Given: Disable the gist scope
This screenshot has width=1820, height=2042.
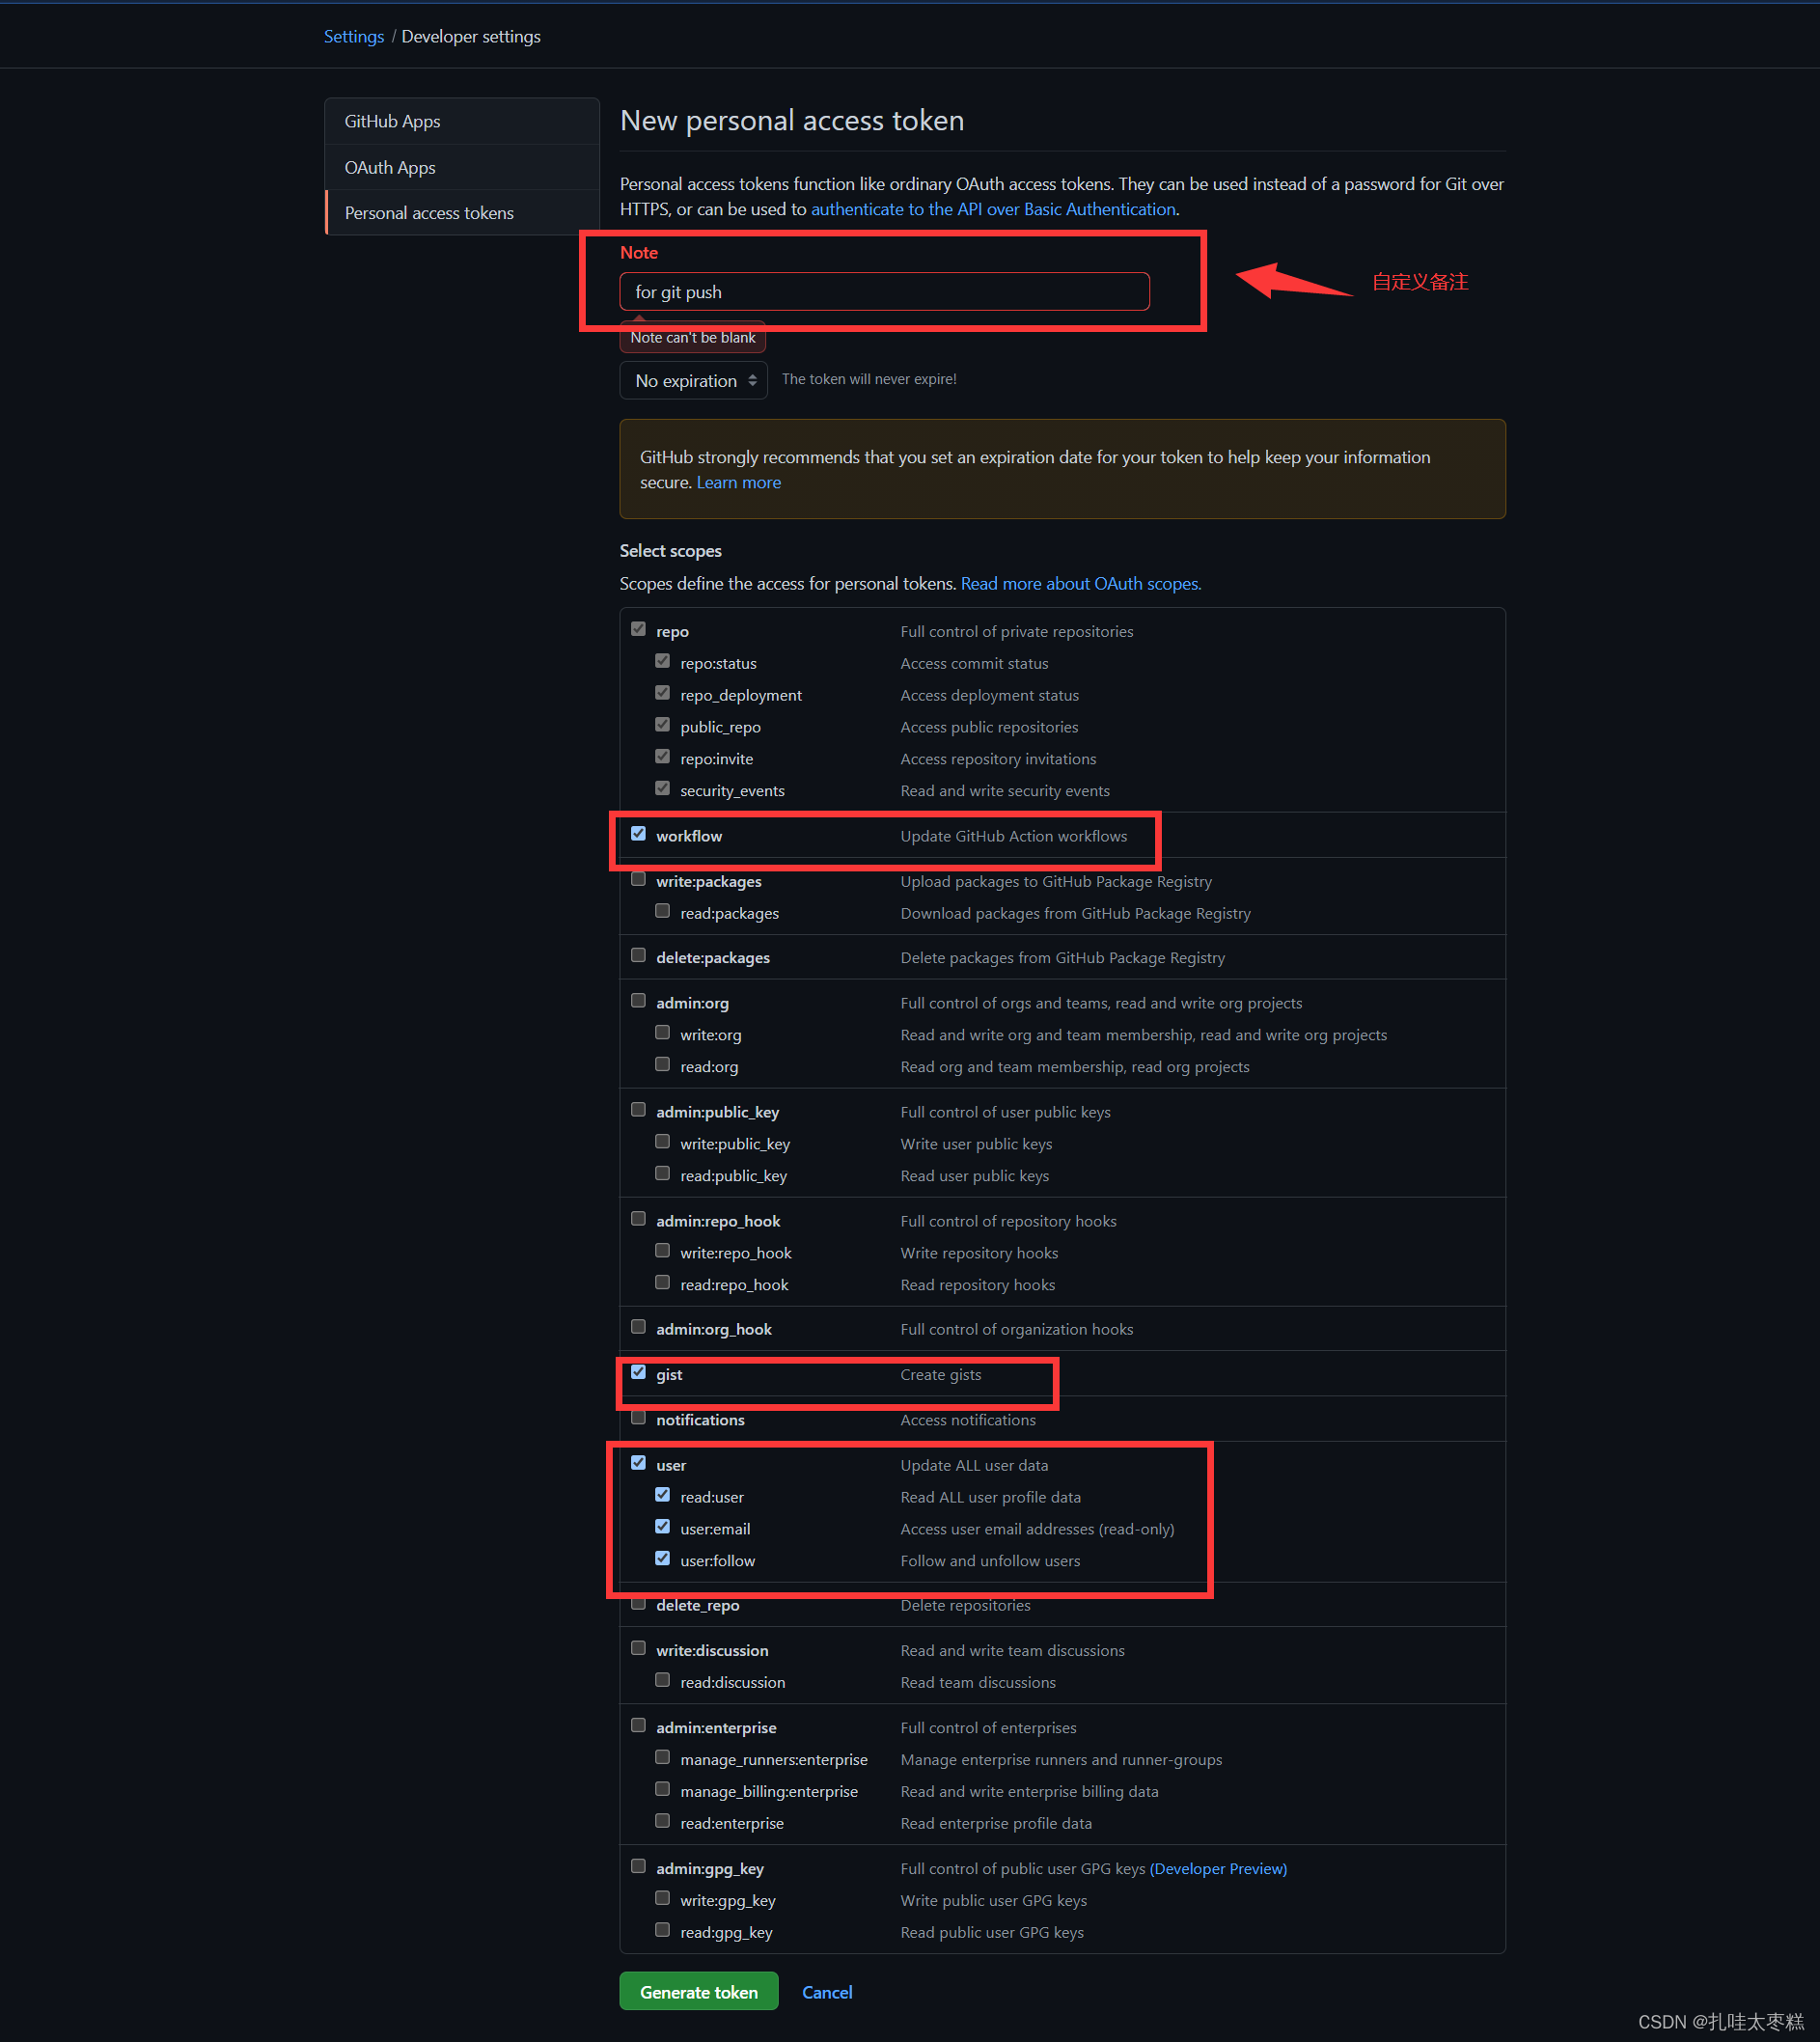Looking at the screenshot, I should point(638,1372).
